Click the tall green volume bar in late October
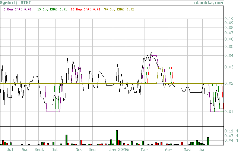The height and width of the screenshot is (151, 244). click(66, 140)
